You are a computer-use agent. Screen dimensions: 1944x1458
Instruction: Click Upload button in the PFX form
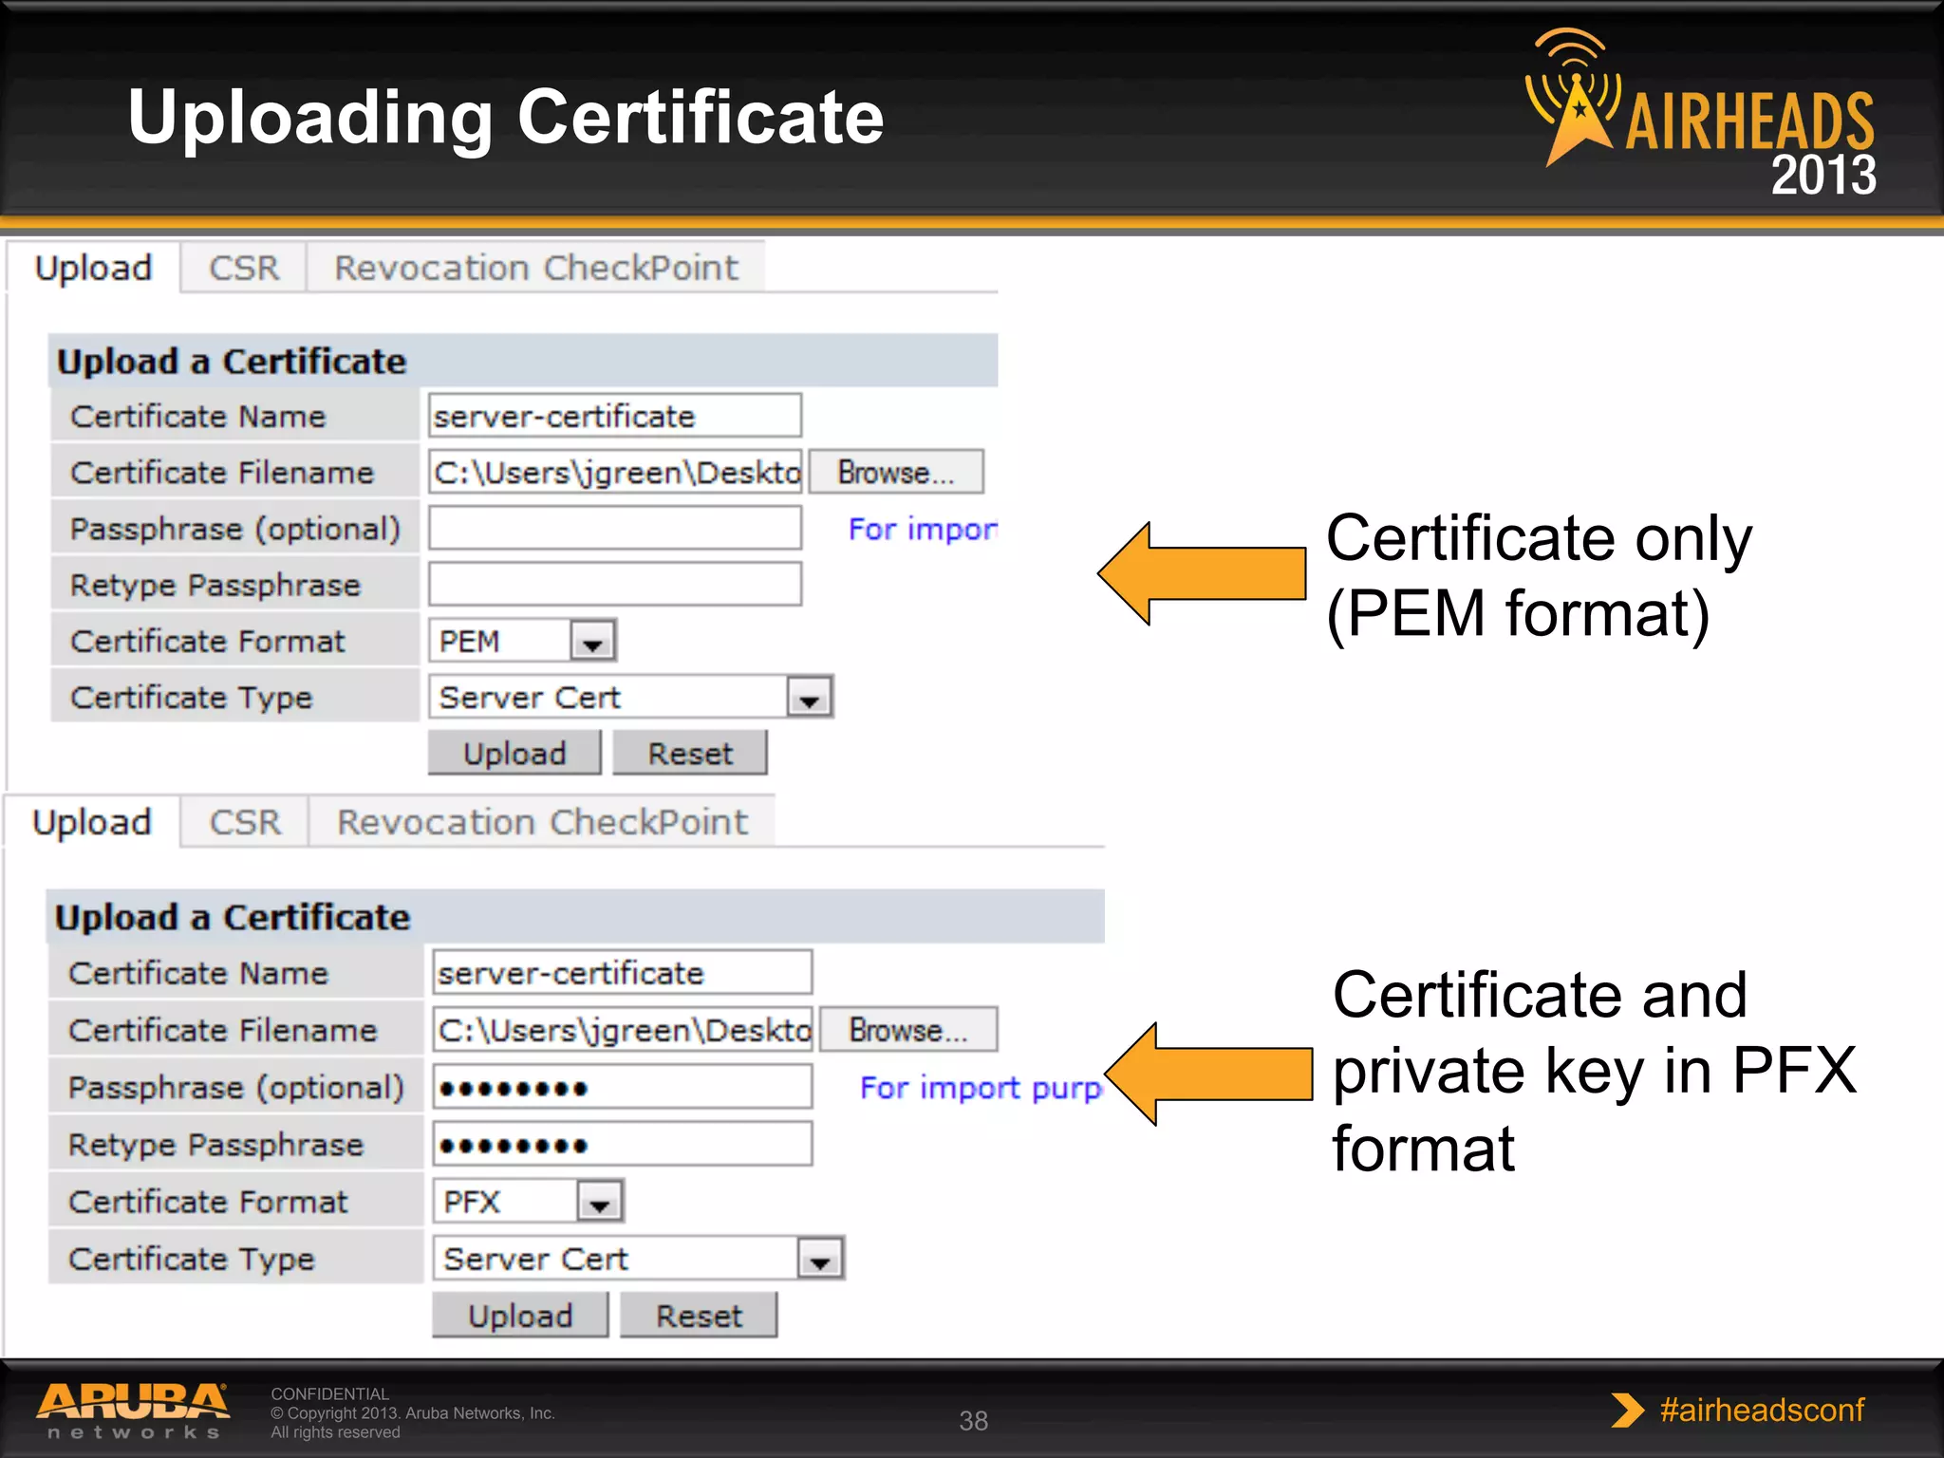click(x=520, y=1316)
